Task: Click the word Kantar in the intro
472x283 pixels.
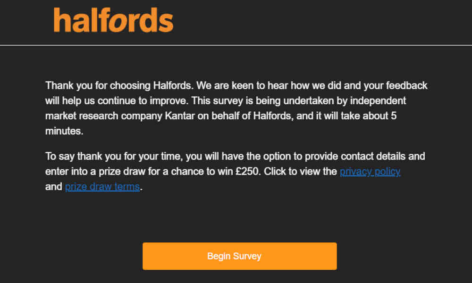Action: (x=180, y=116)
